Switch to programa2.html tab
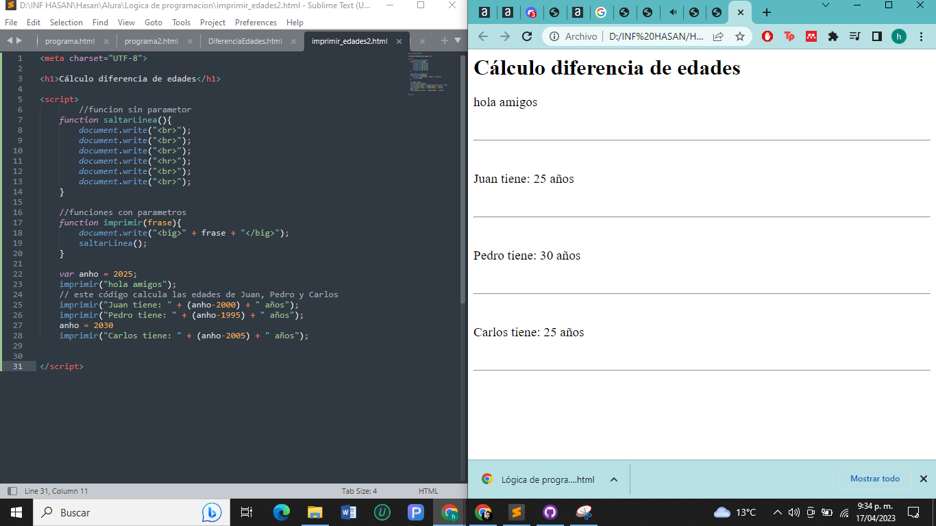This screenshot has width=936, height=526. click(151, 41)
